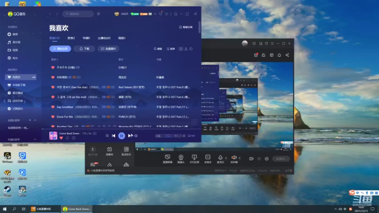The width and height of the screenshot is (379, 213).
Task: Click 手机投屏 phone cast in Douyu tool
Action: [194, 159]
